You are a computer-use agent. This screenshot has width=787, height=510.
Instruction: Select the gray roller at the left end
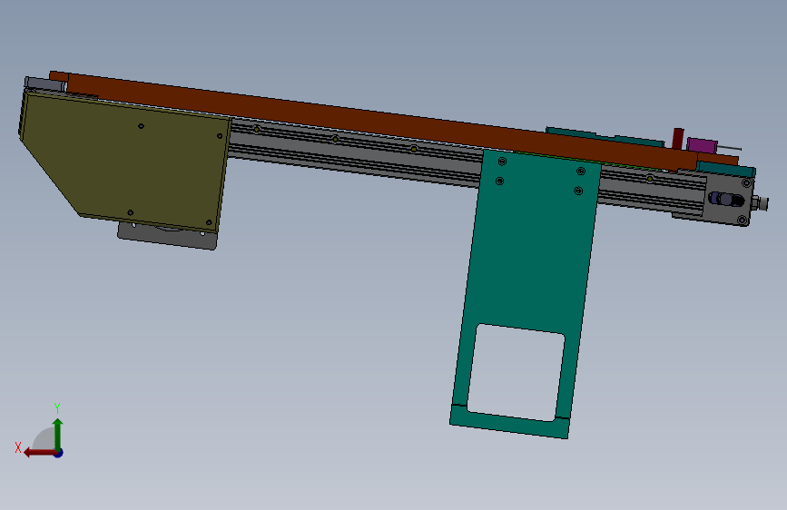[x=44, y=83]
